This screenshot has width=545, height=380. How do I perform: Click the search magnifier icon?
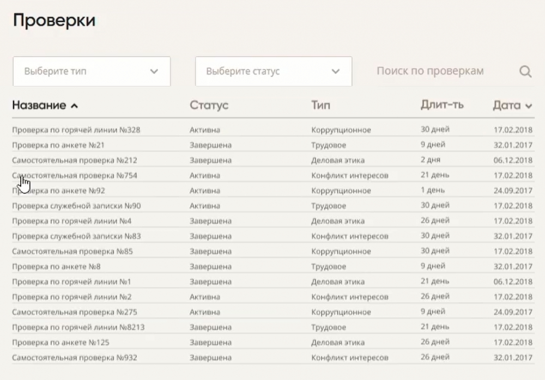(x=525, y=71)
